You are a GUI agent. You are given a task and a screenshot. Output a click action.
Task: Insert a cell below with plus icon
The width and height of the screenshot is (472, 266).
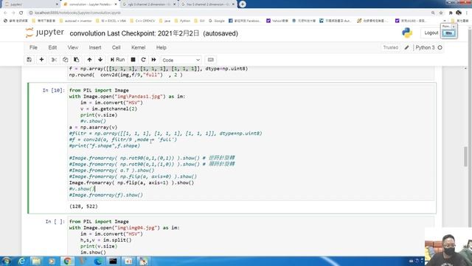click(x=41, y=60)
